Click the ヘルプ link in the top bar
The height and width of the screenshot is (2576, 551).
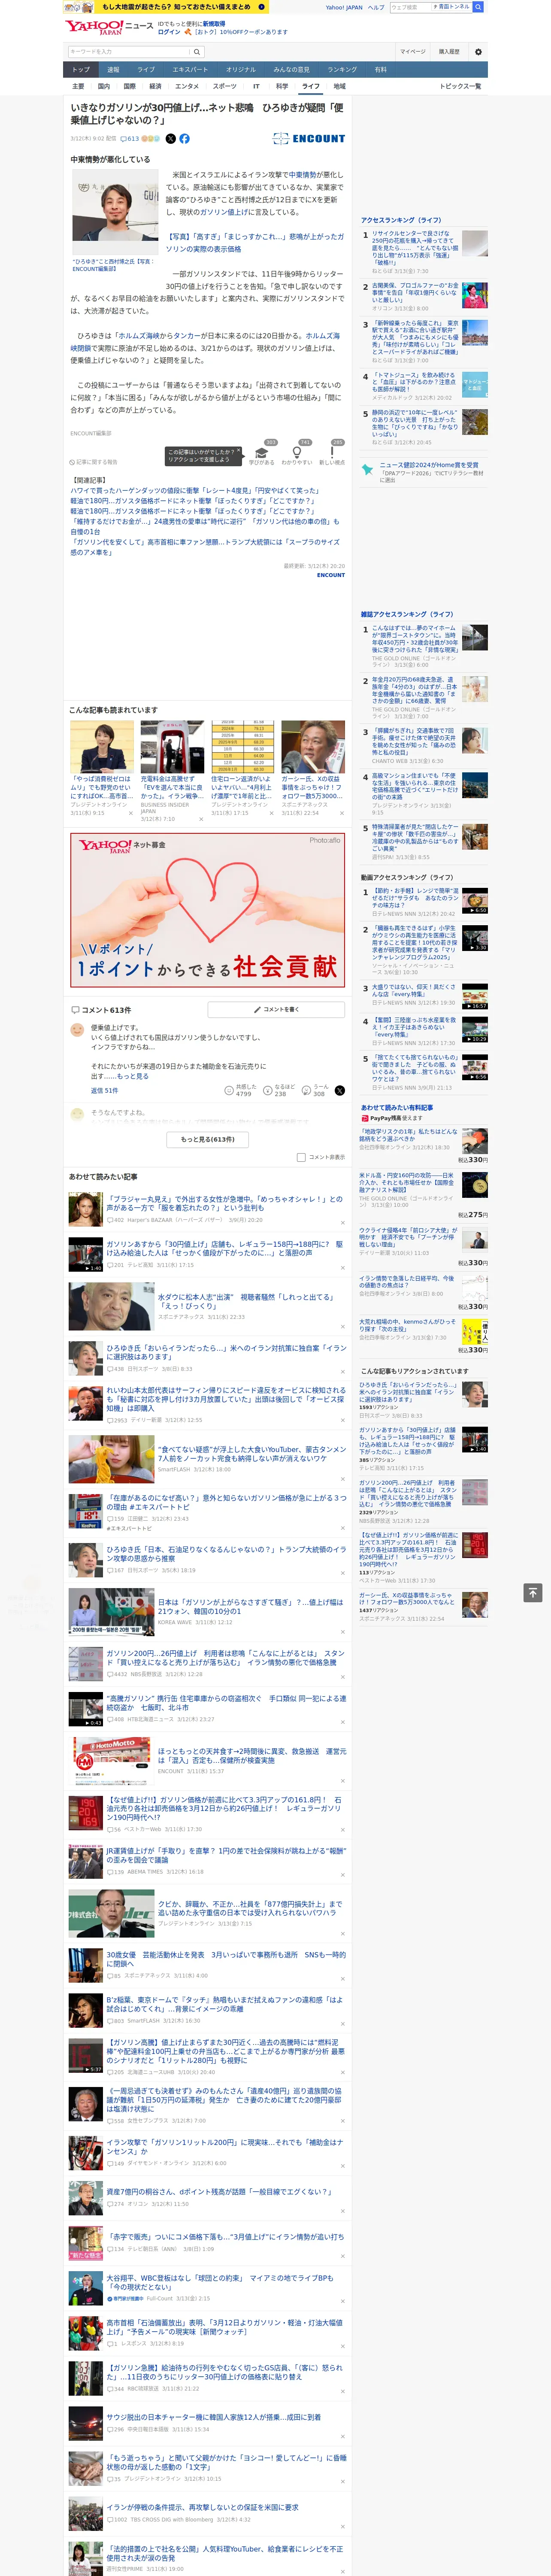pos(376,7)
